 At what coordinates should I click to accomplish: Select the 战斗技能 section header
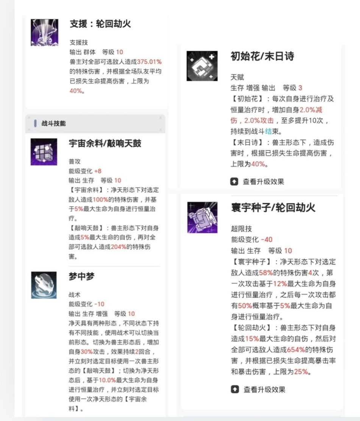coord(95,123)
